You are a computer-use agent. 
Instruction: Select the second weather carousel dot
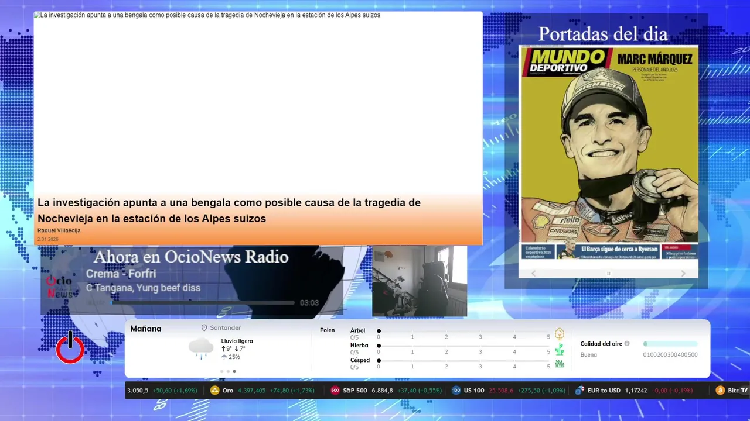pos(228,371)
